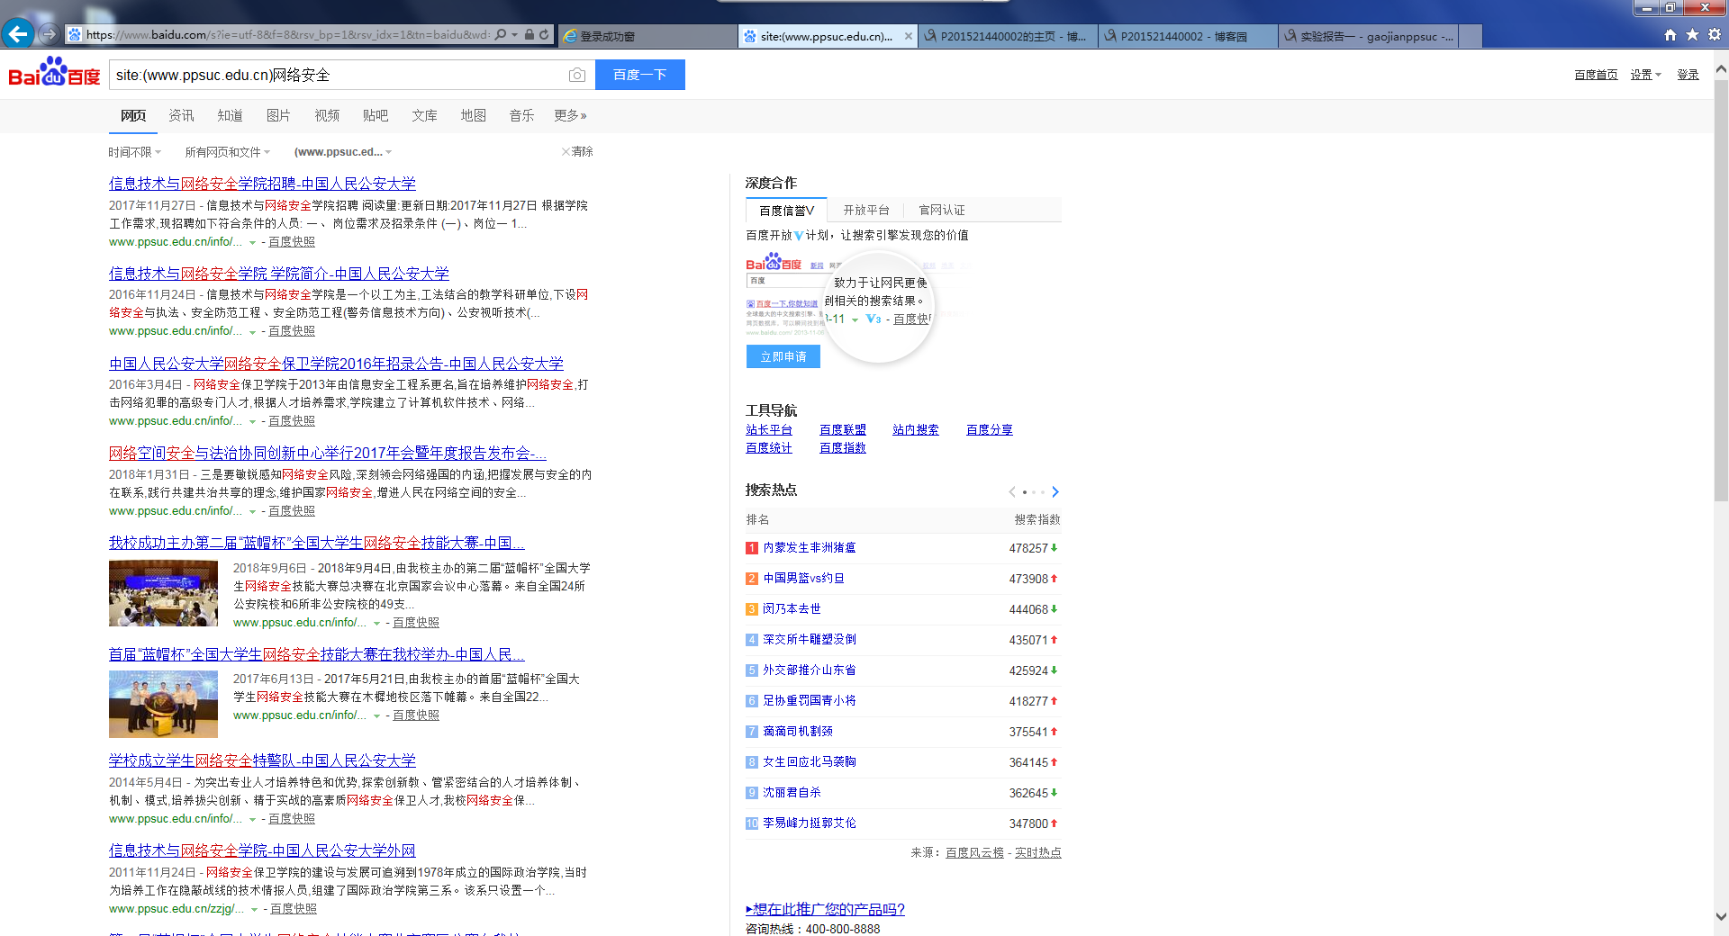Screen dimensions: 1729x936
Task: Open the address bar autocomplete dropdown arrow
Action: tap(515, 35)
